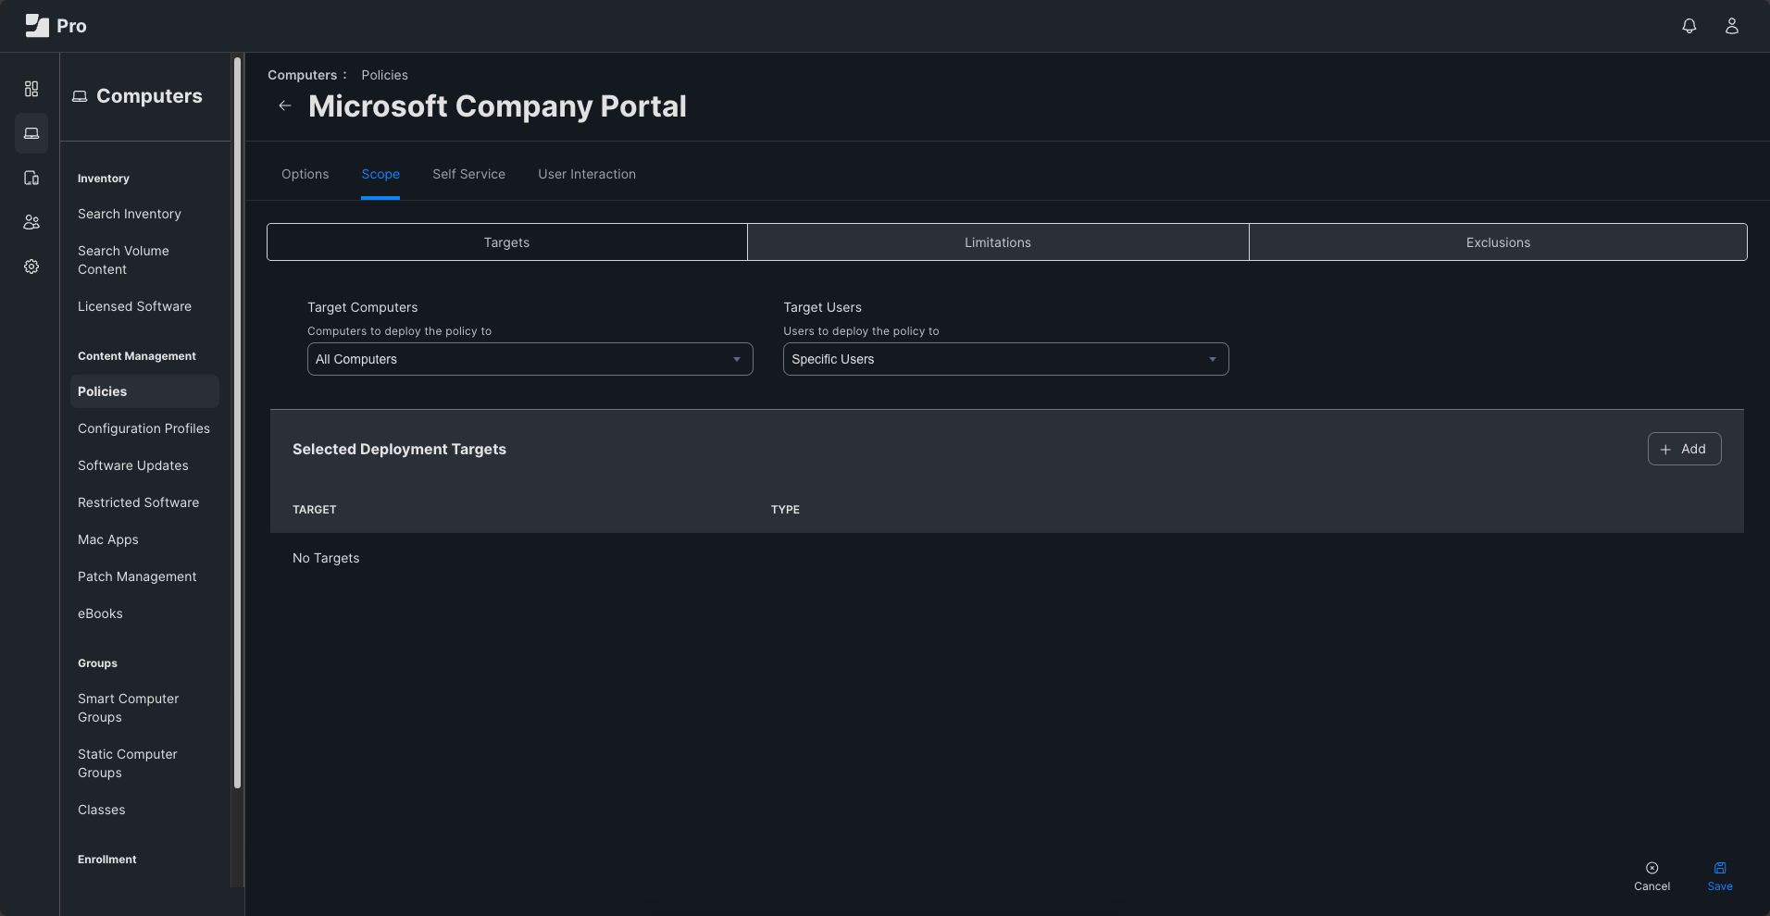Switch to the Limitations segment
The width and height of the screenshot is (1770, 916).
pos(998,242)
